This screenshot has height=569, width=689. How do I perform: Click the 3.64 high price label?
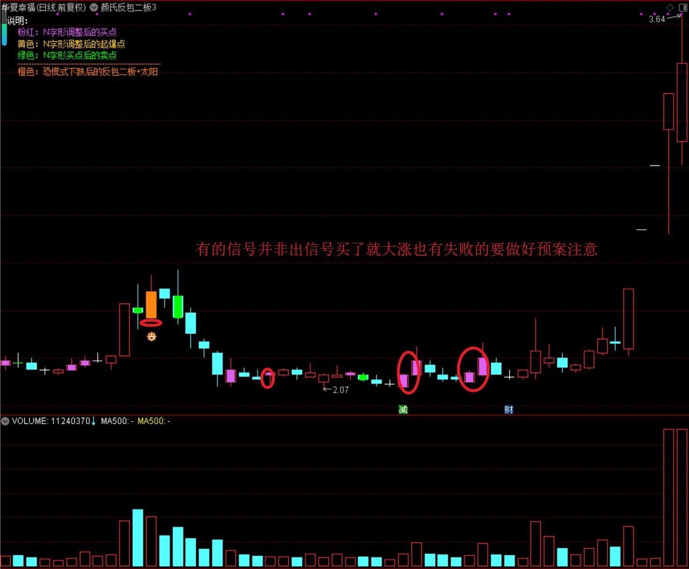(x=657, y=19)
